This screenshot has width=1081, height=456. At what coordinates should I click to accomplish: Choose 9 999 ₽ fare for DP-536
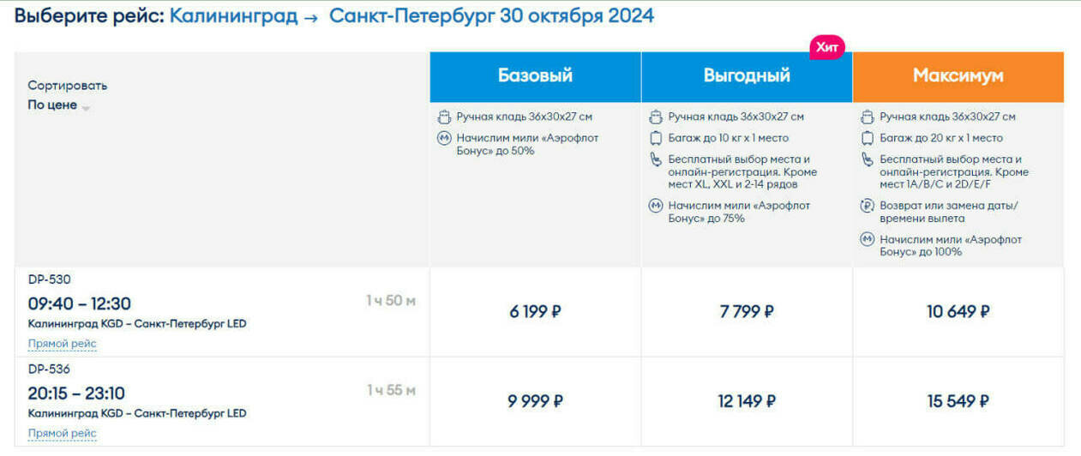[x=535, y=401]
